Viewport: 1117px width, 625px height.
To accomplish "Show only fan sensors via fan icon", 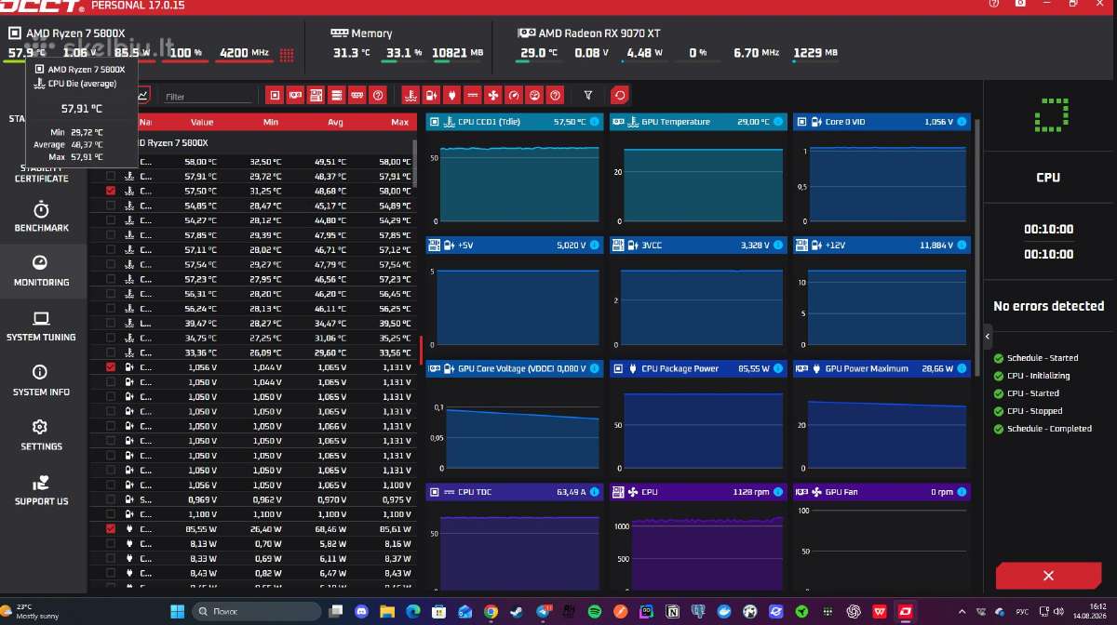I will pos(492,95).
